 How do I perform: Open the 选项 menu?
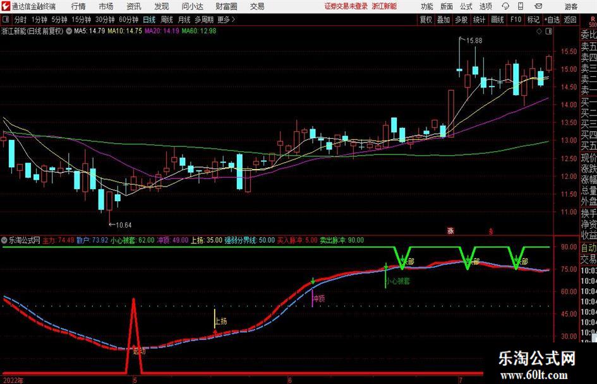pyautogui.click(x=485, y=6)
